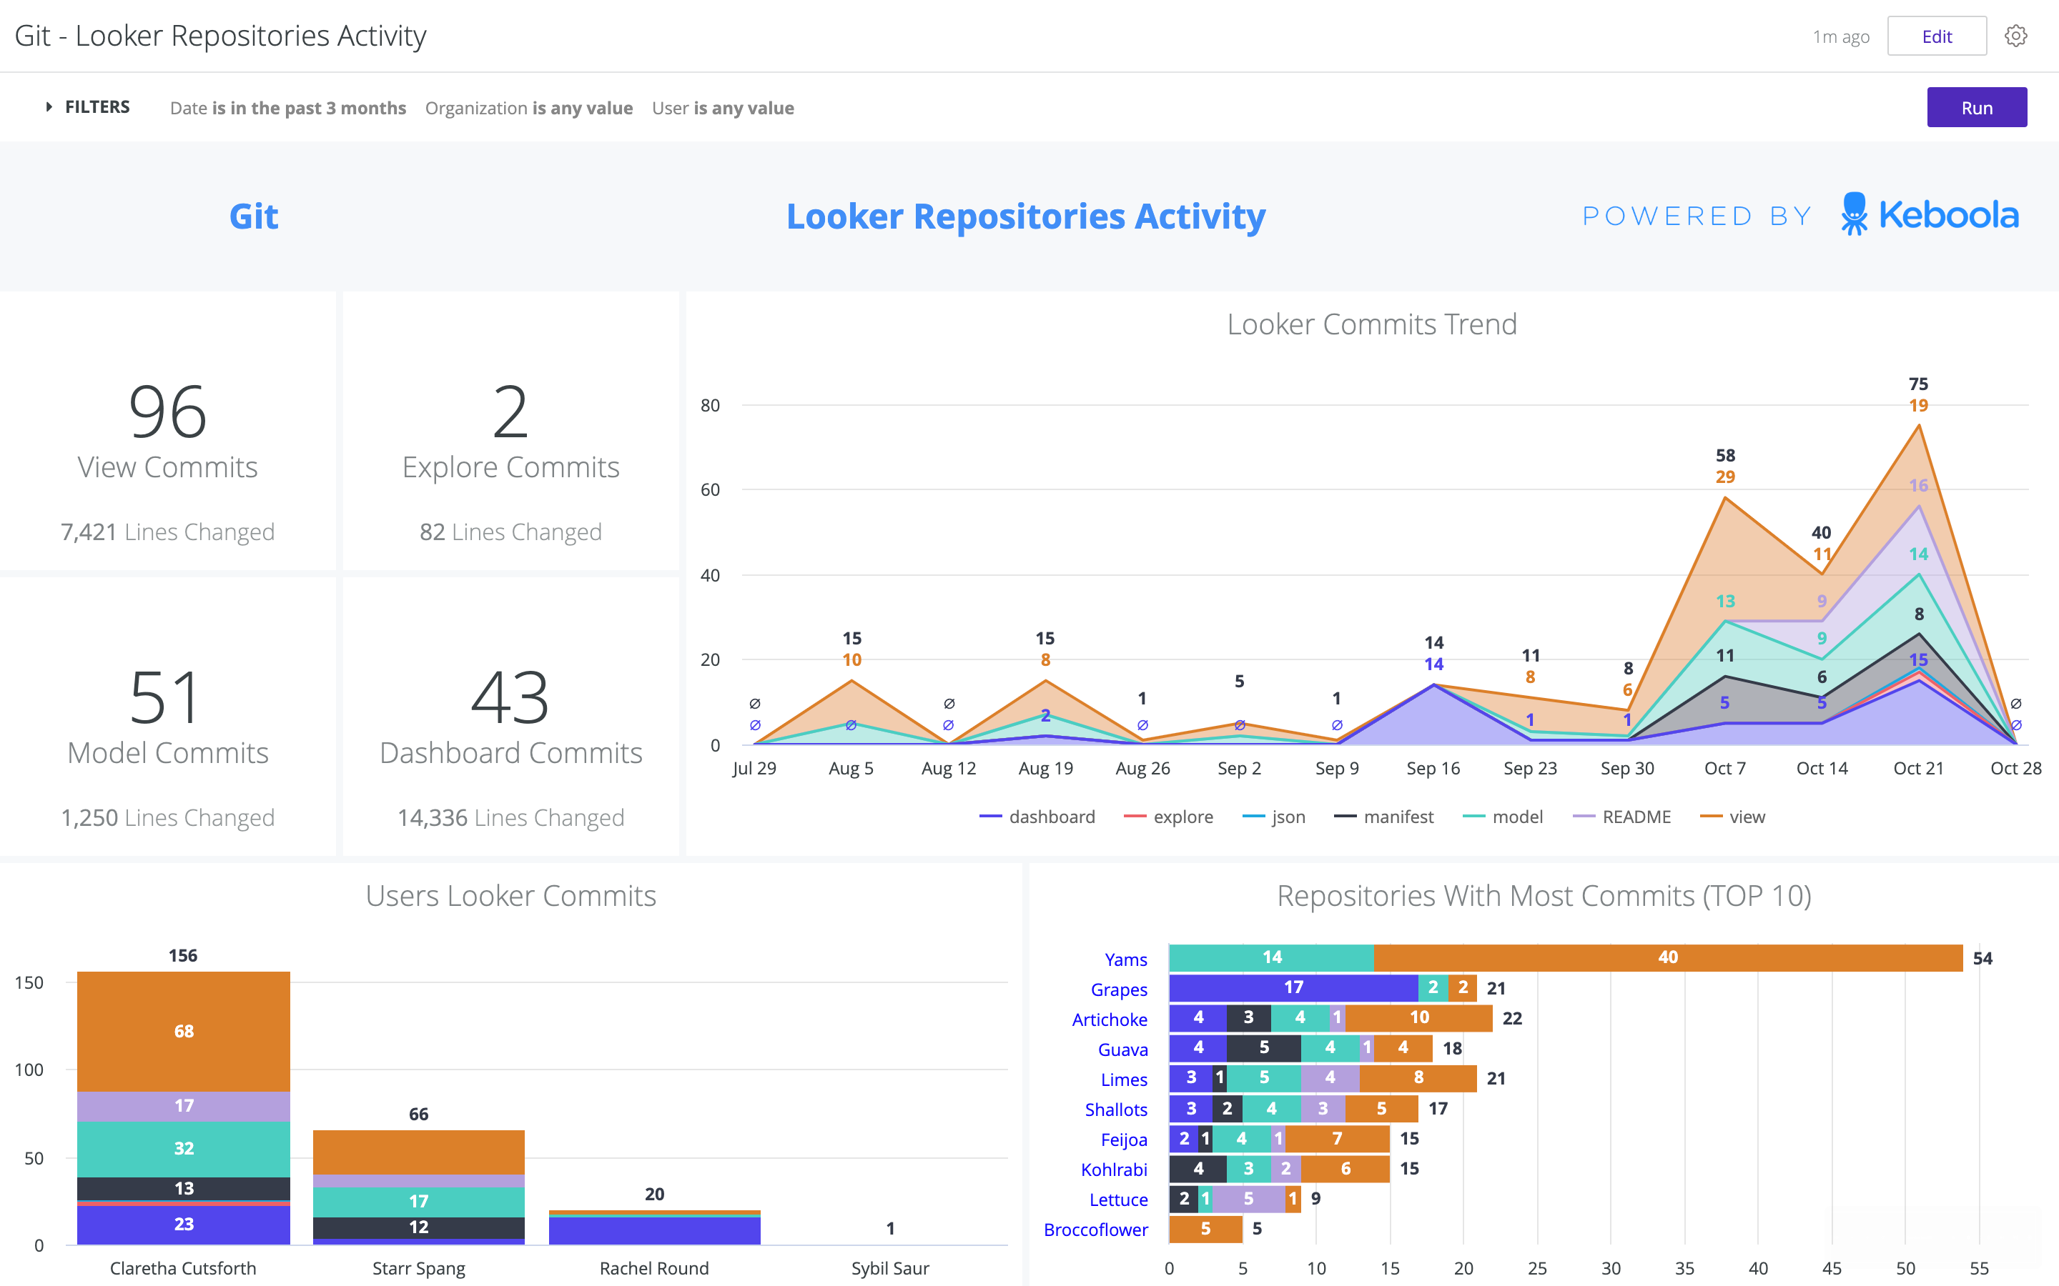
Task: Open the Kohlrabi repository link
Action: click(x=1114, y=1170)
